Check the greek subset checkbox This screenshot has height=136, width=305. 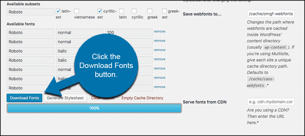point(150,11)
